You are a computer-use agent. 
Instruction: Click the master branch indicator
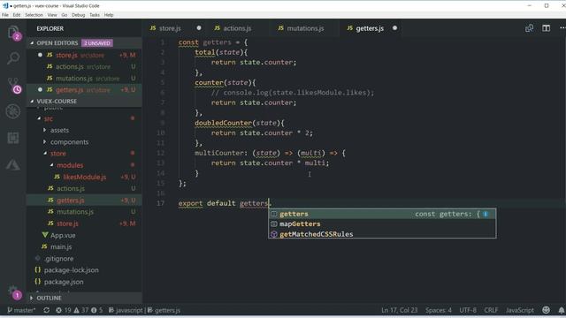(21, 310)
